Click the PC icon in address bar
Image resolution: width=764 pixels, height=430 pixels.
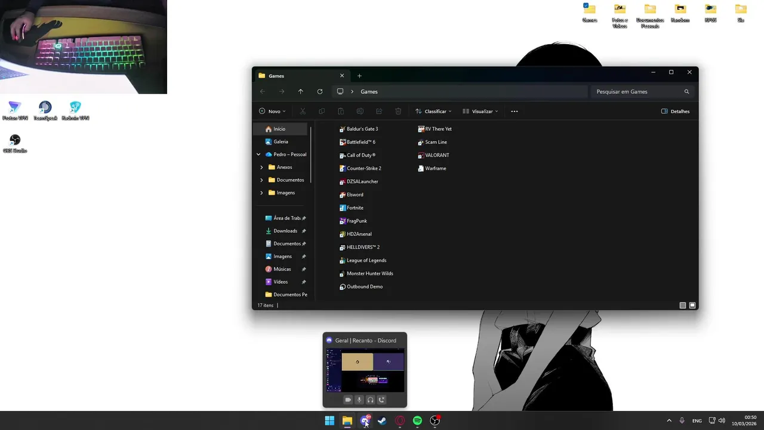tap(340, 91)
